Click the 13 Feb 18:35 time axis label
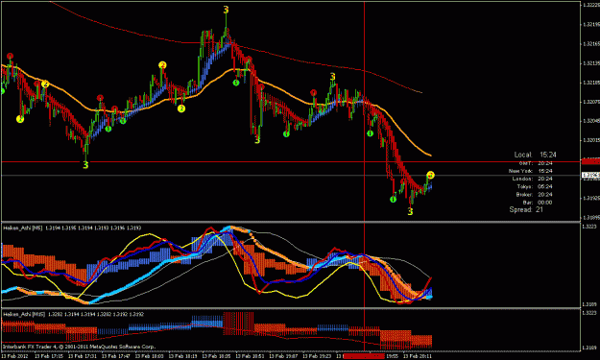This screenshot has width=600, height=360. 216,356
